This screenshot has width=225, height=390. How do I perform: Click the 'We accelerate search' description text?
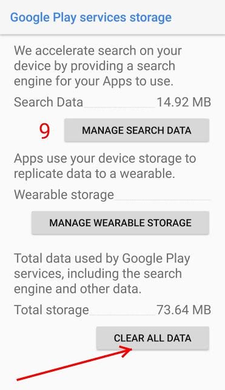(x=98, y=66)
